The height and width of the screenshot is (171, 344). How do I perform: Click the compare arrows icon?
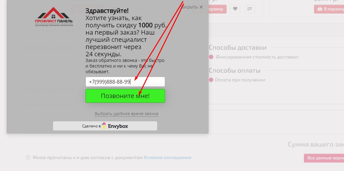(249, 9)
